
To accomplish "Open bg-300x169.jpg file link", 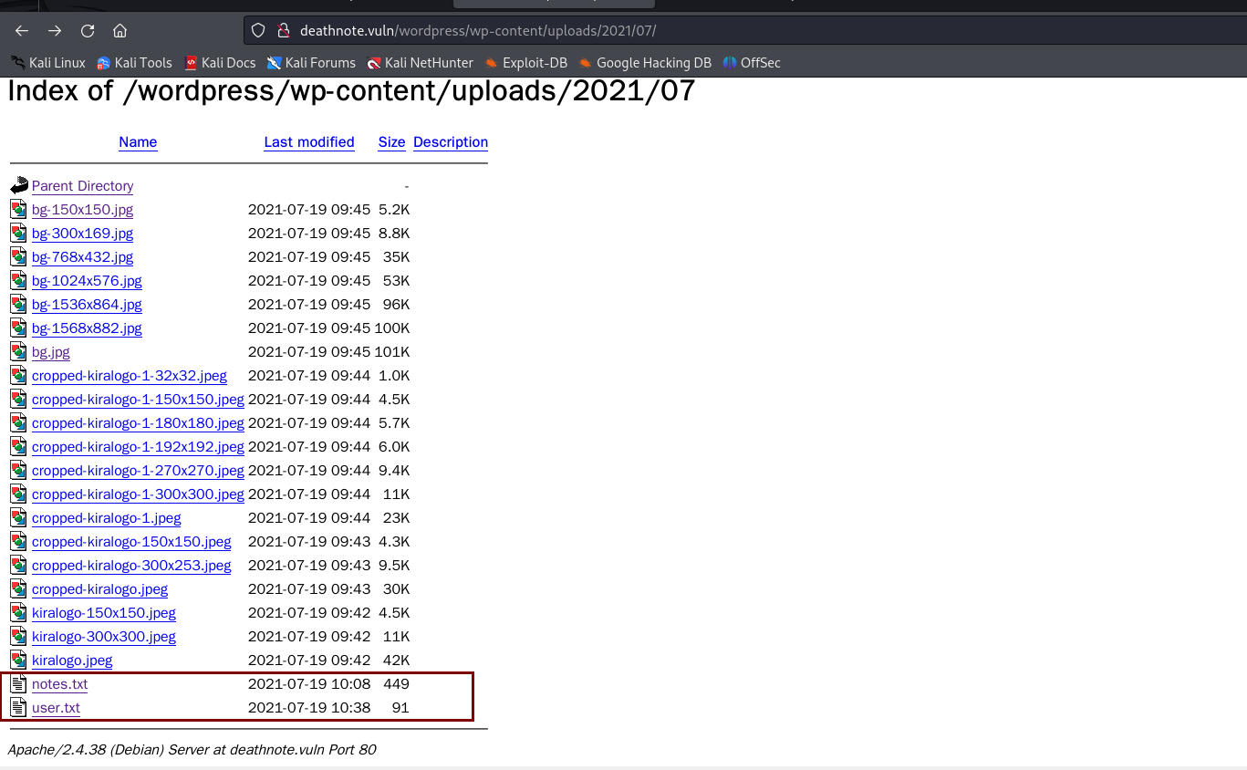I will click(x=82, y=234).
